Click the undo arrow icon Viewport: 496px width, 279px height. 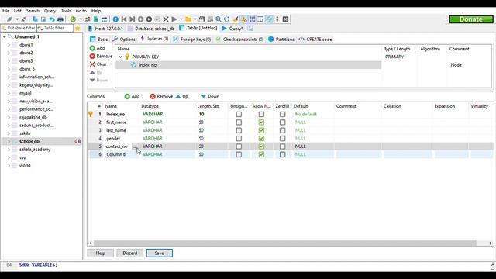point(52,19)
